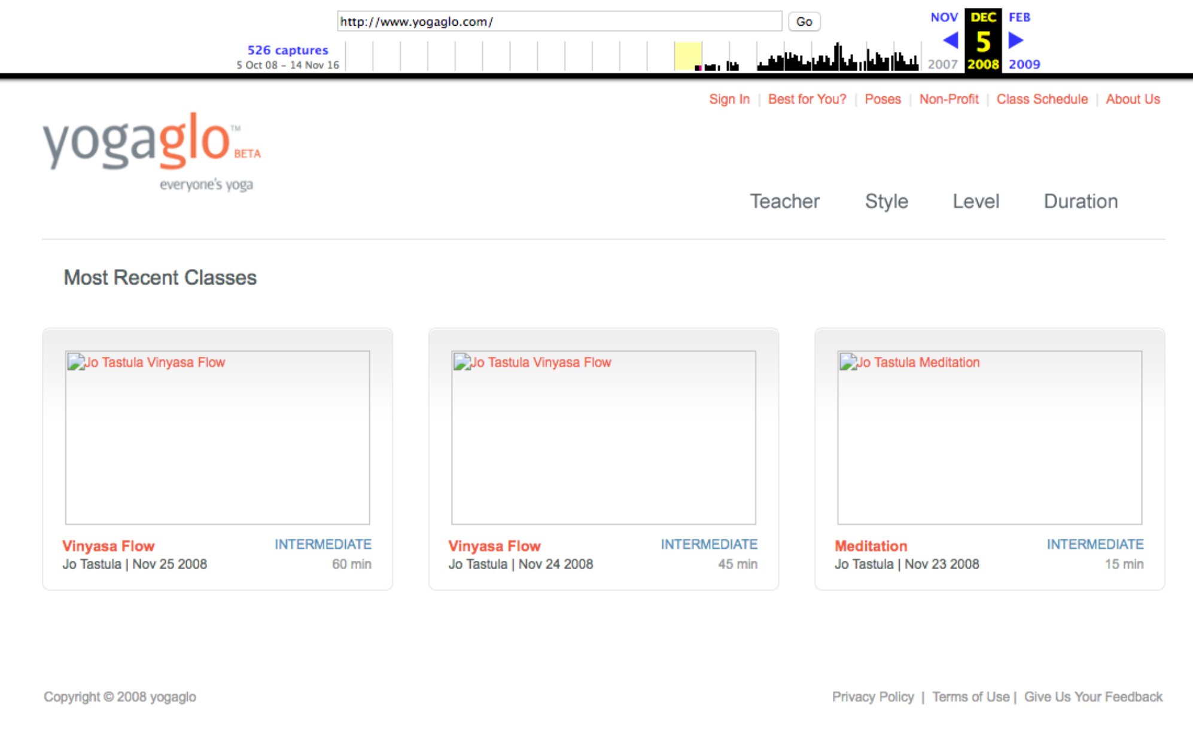Click 'Jo Tastula | Nov 24 2008' text
1193x733 pixels.
click(521, 564)
